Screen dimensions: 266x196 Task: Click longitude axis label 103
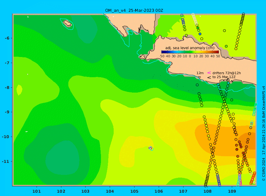pos(85,191)
